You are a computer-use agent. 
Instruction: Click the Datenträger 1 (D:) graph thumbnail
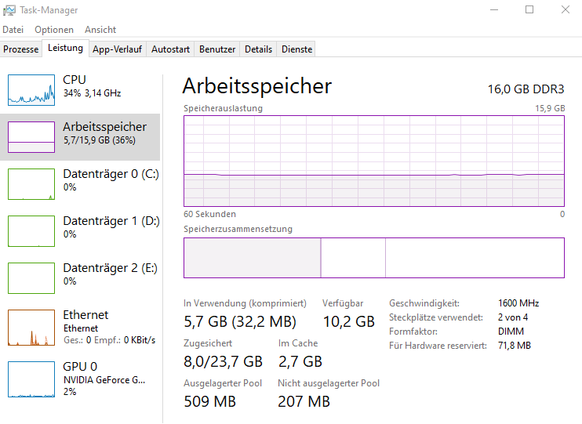coord(31,231)
